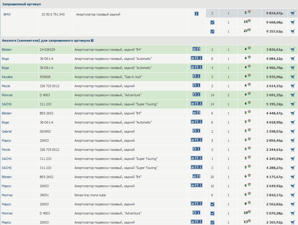Image resolution: width=298 pixels, height=225 pixels.
Task: Add Mapco at 2 856,46р. to the cart
Action: pos(293,141)
